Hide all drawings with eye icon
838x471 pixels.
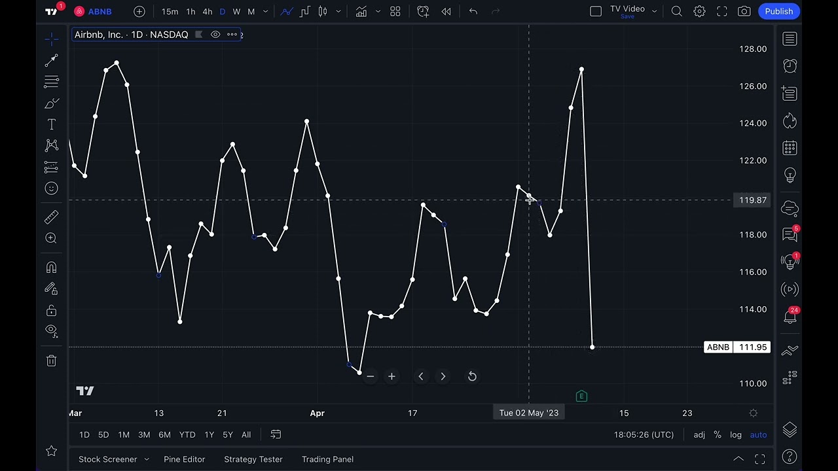tap(52, 331)
